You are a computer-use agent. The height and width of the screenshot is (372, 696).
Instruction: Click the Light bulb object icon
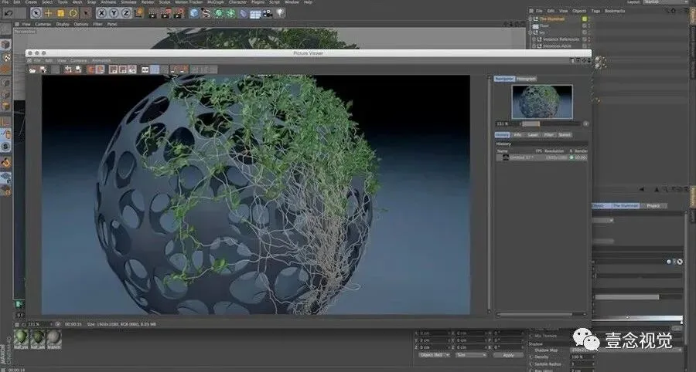tap(279, 13)
